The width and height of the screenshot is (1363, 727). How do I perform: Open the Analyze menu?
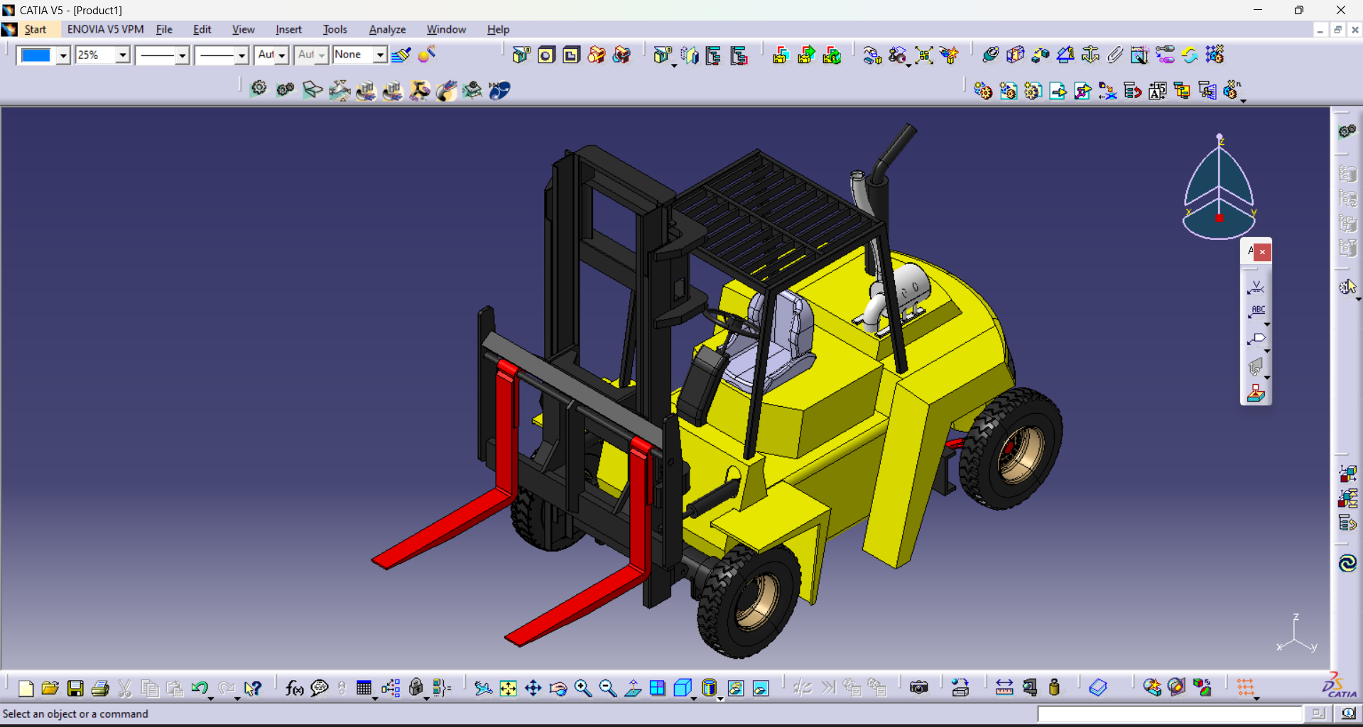[x=387, y=29]
